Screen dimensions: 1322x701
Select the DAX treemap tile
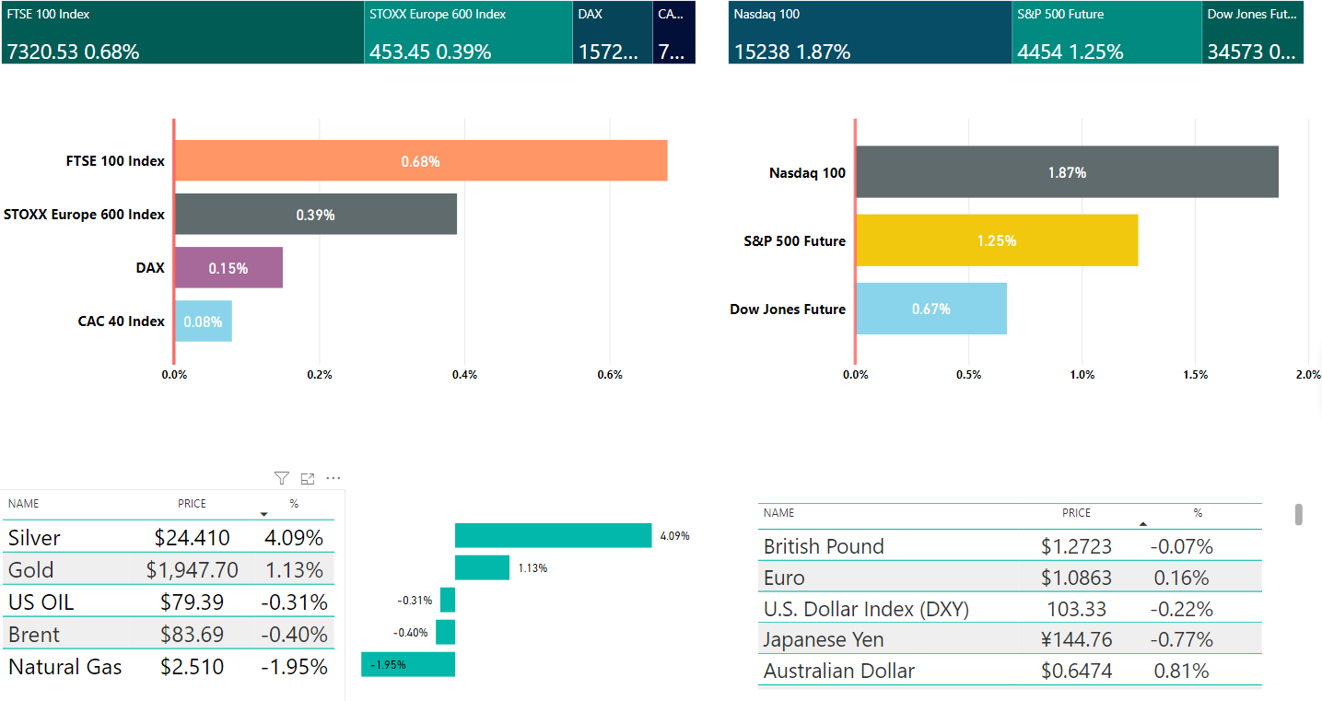coord(613,32)
